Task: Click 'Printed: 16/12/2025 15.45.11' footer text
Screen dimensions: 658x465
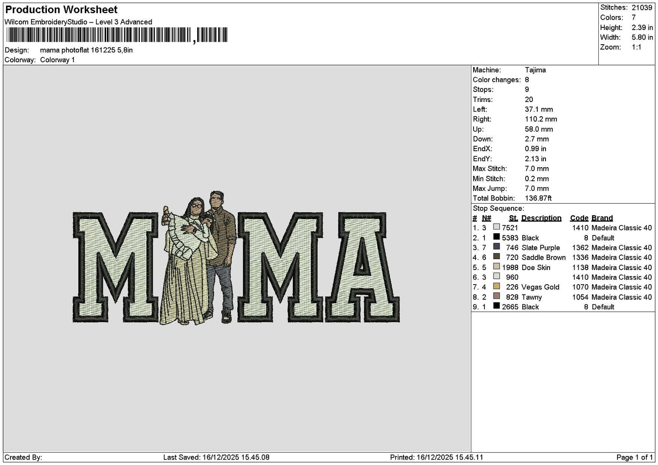Action: click(437, 457)
